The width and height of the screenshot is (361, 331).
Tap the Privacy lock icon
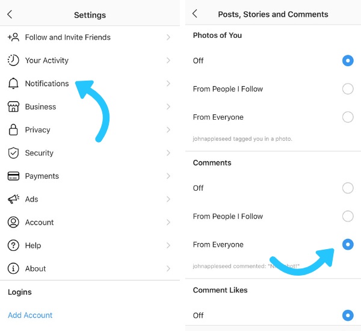13,130
